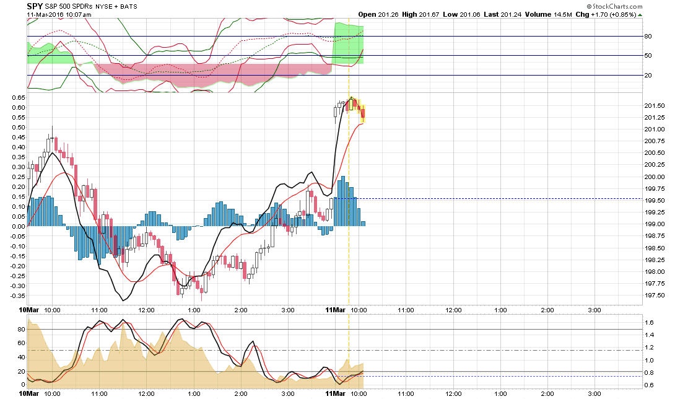The height and width of the screenshot is (399, 675).
Task: Click the 201.00 price axis label
Action: [x=655, y=129]
